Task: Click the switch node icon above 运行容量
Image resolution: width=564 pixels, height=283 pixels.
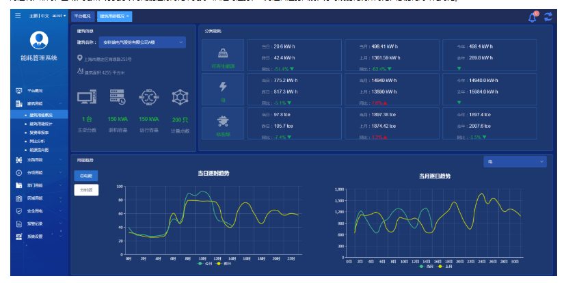Action: 149,97
